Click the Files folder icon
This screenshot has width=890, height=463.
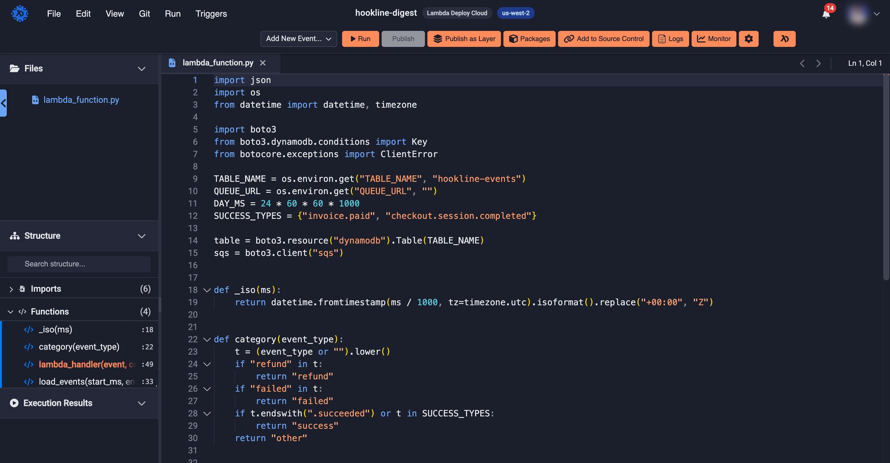click(x=15, y=69)
